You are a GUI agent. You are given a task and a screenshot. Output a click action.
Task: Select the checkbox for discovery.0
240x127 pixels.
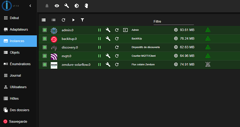(45, 47)
